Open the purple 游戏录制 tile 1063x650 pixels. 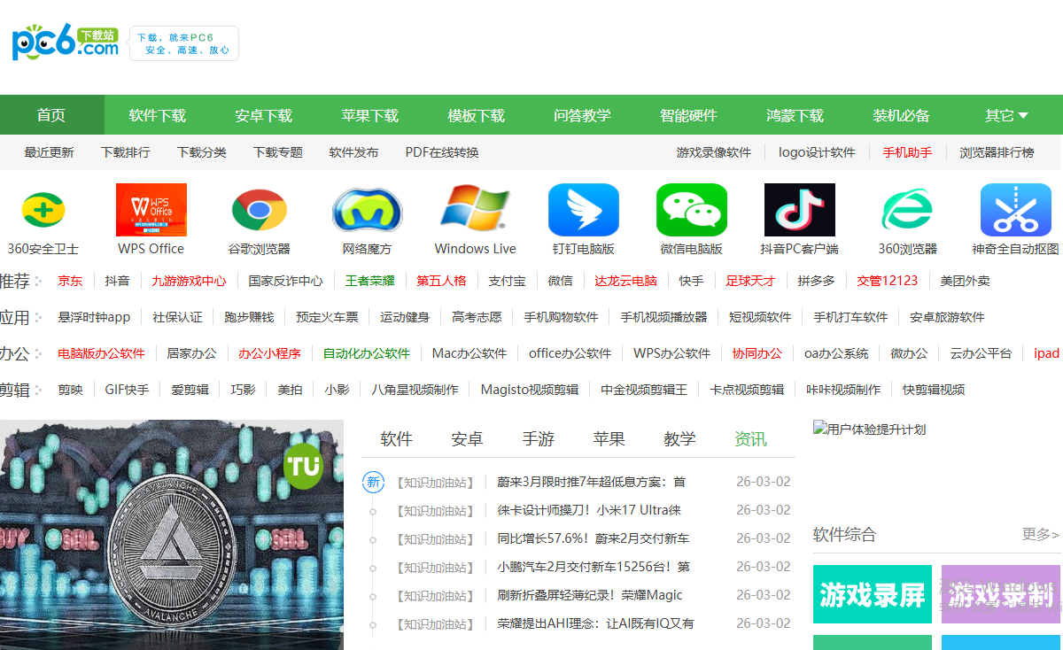pyautogui.click(x=1001, y=594)
